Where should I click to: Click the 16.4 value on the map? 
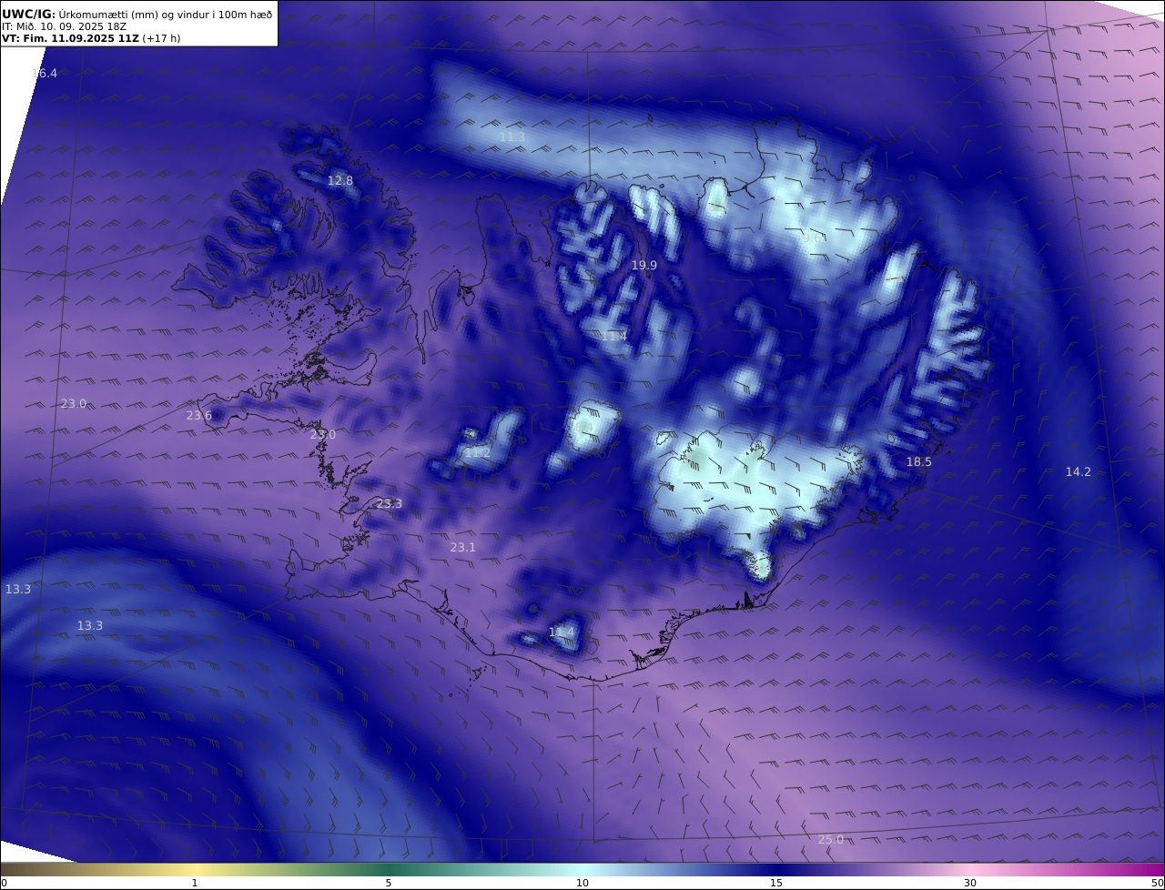tap(44, 73)
